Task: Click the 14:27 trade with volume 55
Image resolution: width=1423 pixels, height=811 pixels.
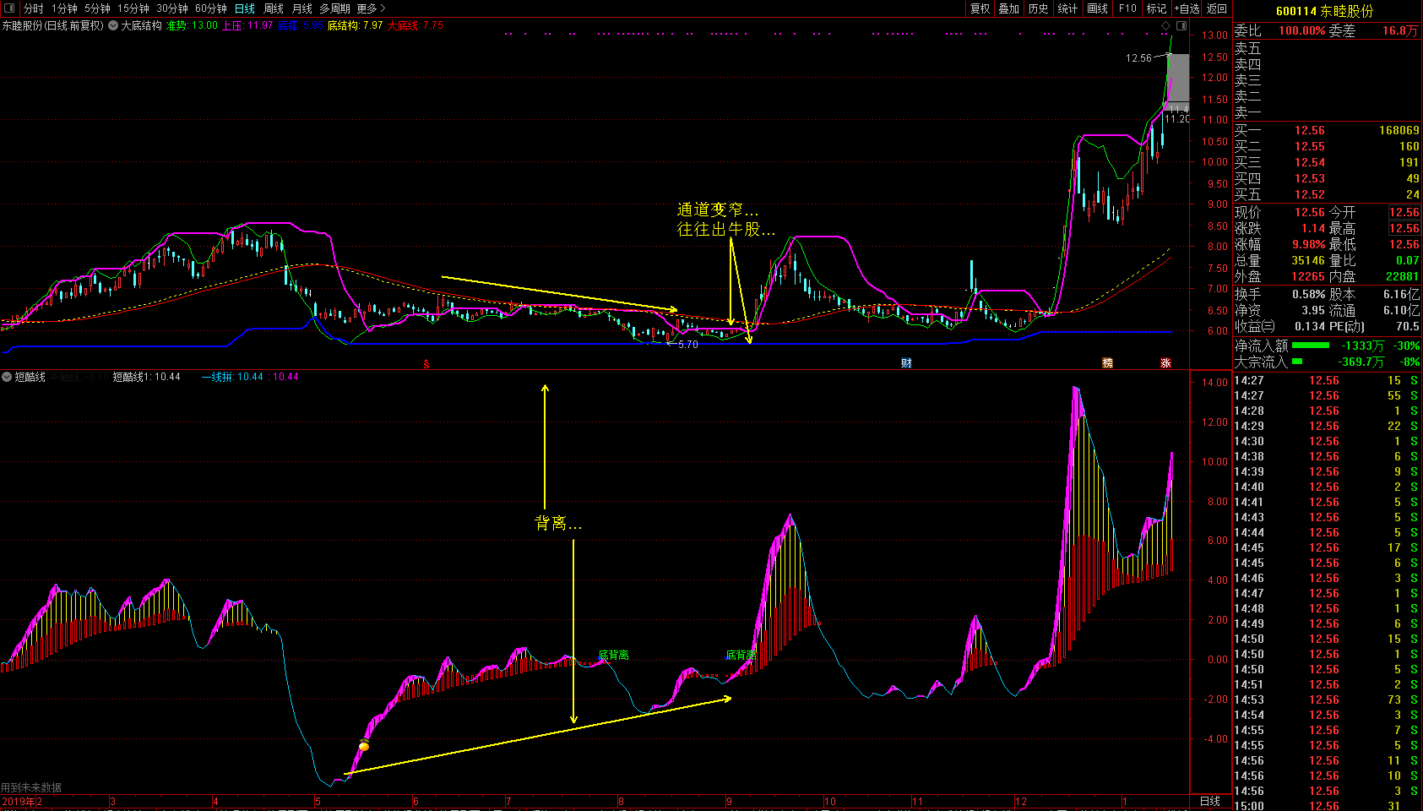Action: [1327, 395]
